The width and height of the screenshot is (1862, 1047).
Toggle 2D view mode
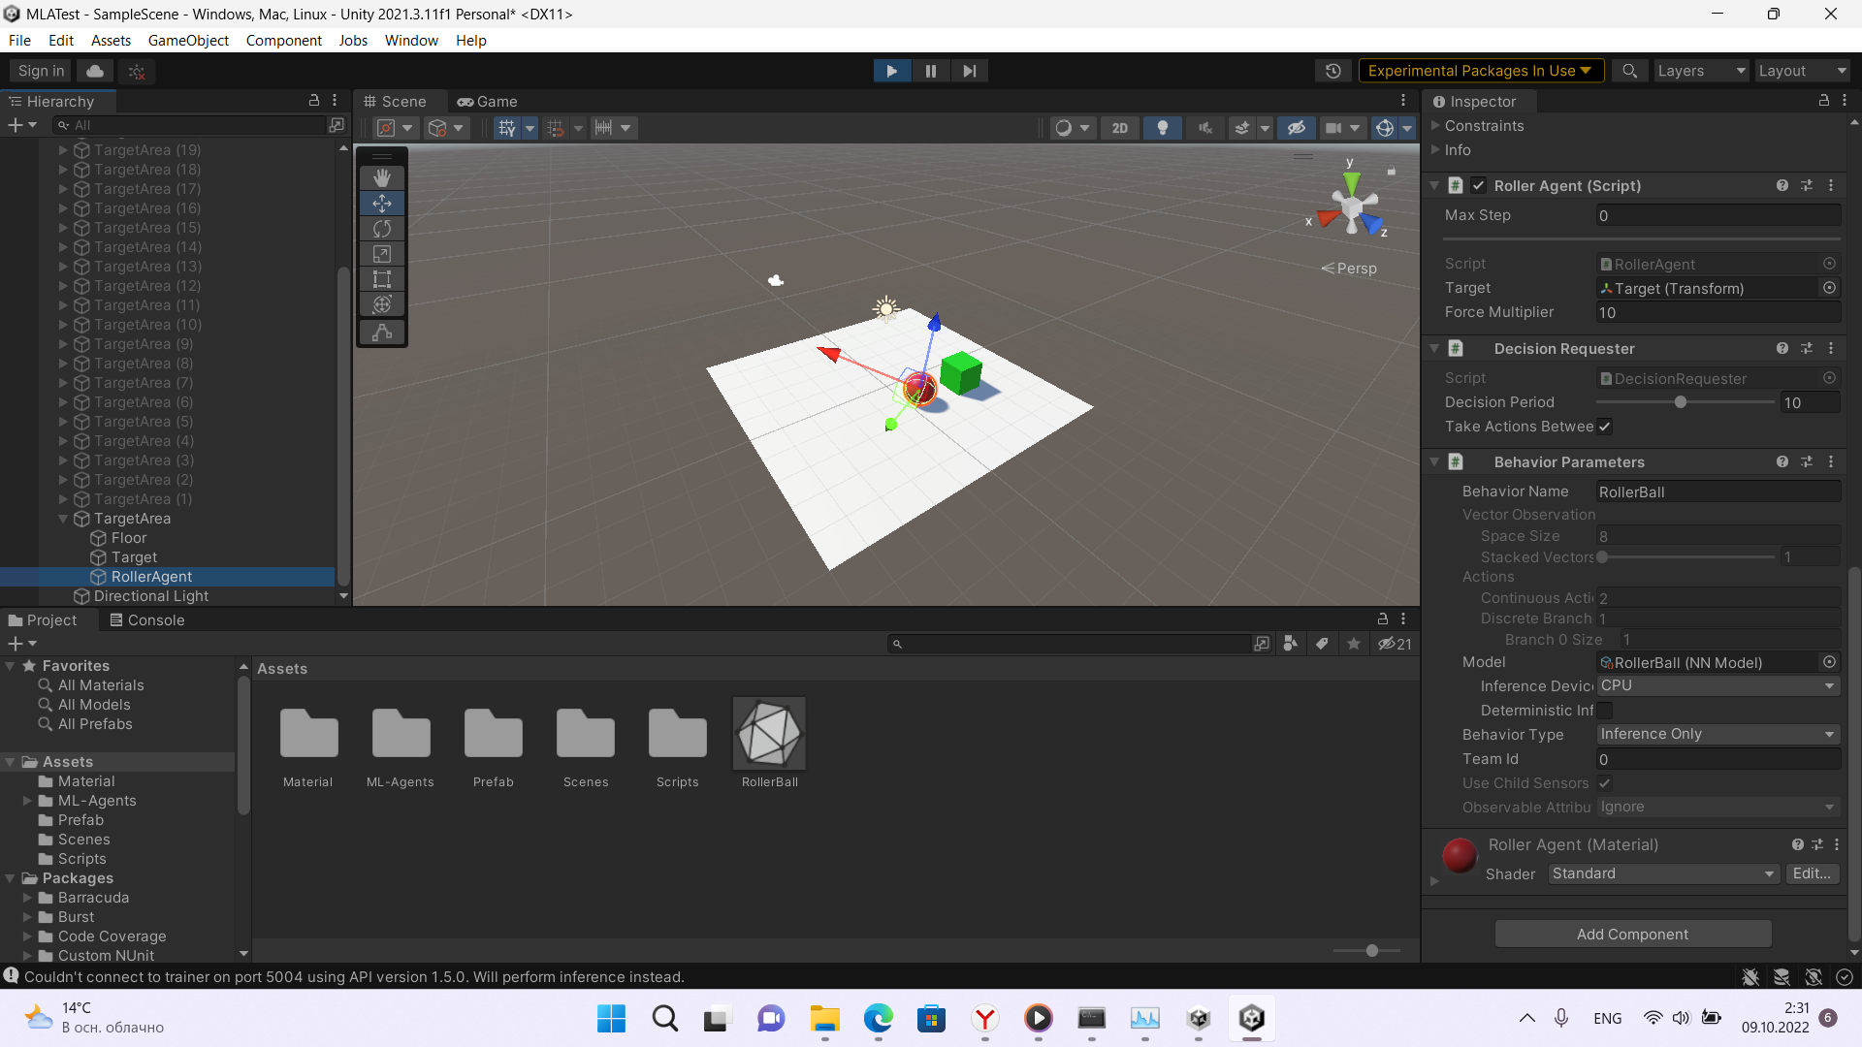[x=1120, y=128]
